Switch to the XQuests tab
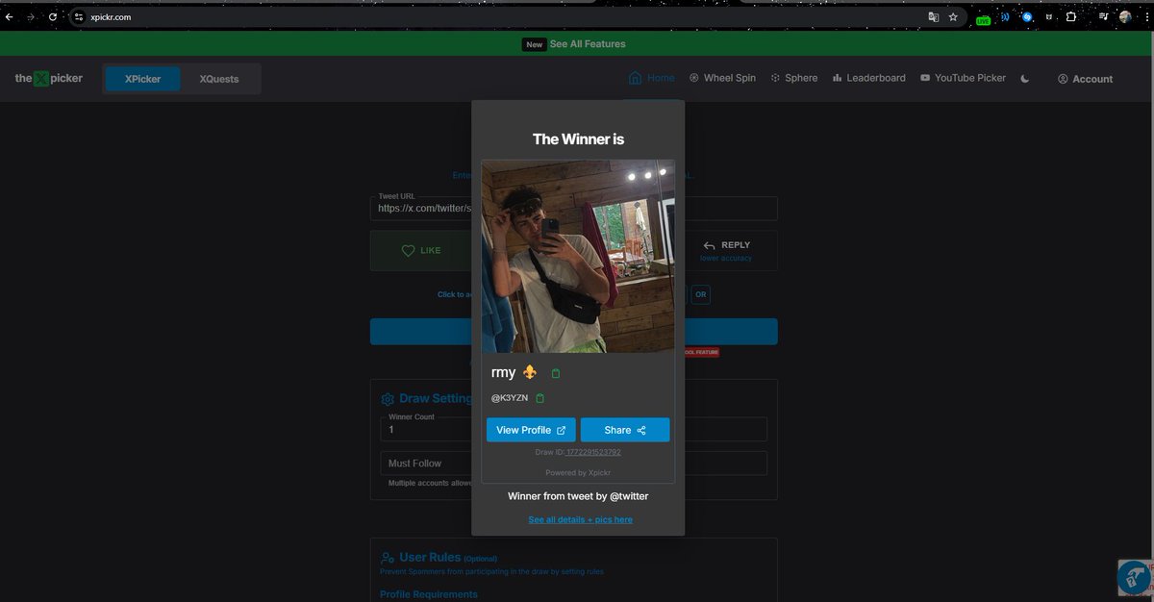 click(219, 79)
